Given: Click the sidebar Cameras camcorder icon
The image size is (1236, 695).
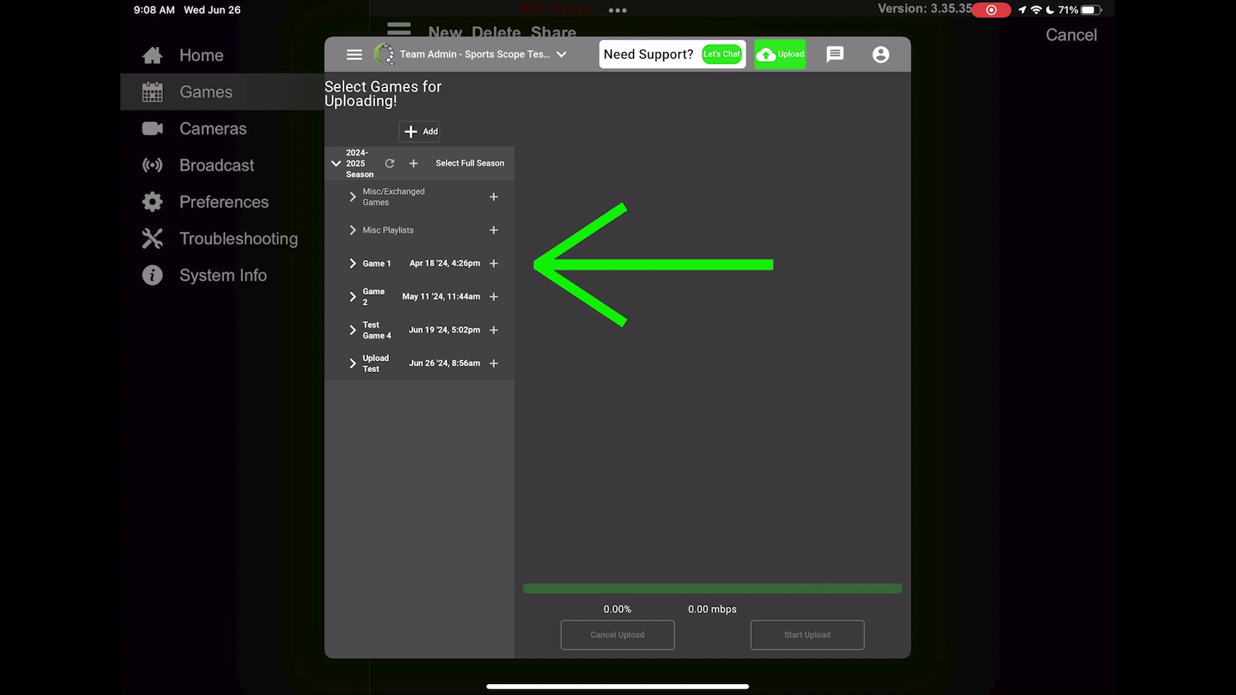Looking at the screenshot, I should click(x=153, y=129).
